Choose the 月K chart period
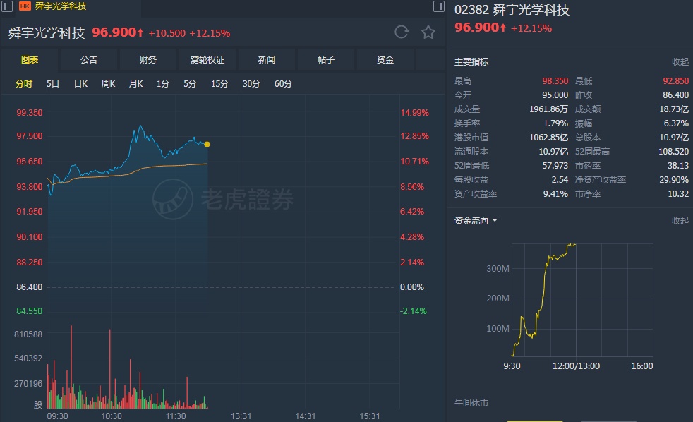This screenshot has height=422, width=693. [135, 84]
